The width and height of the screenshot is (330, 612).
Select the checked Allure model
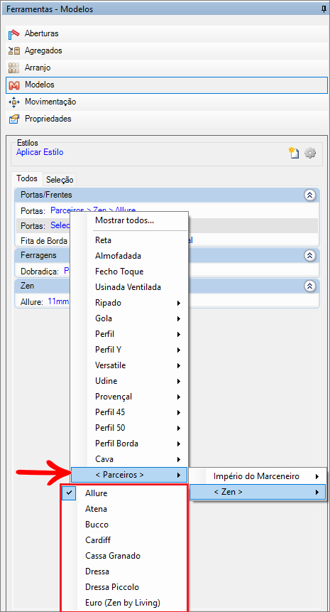click(124, 493)
